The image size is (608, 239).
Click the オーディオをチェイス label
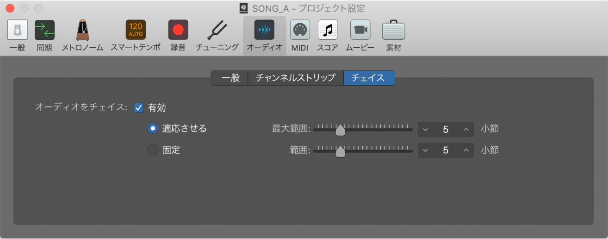(x=81, y=107)
